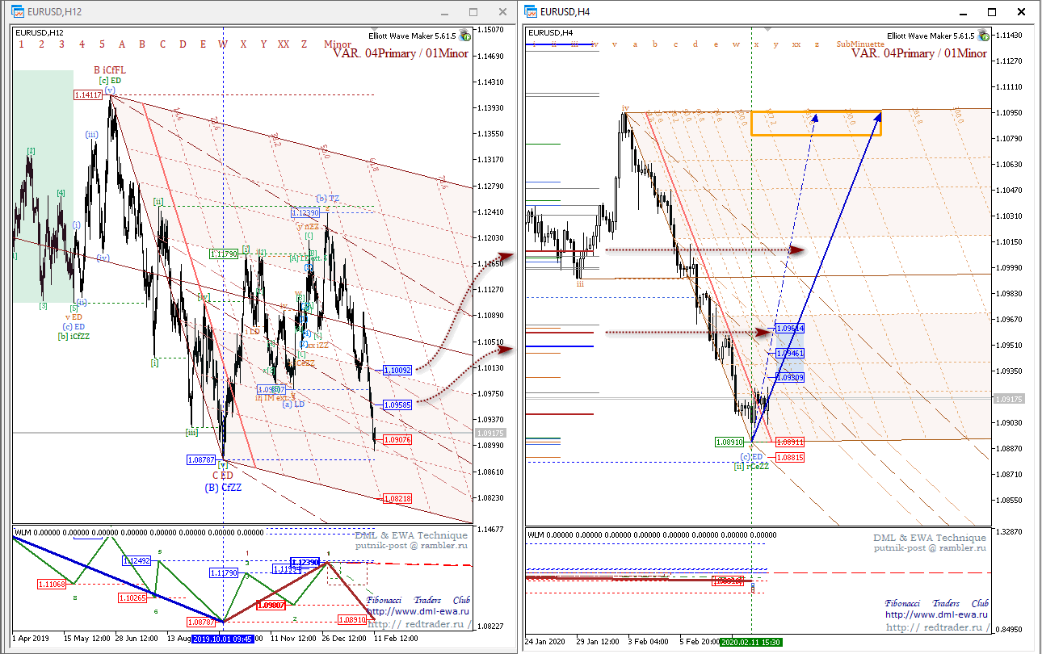This screenshot has height=654, width=1042.
Task: Click the 2020.02.11 15:30 date marker
Action: coord(750,642)
